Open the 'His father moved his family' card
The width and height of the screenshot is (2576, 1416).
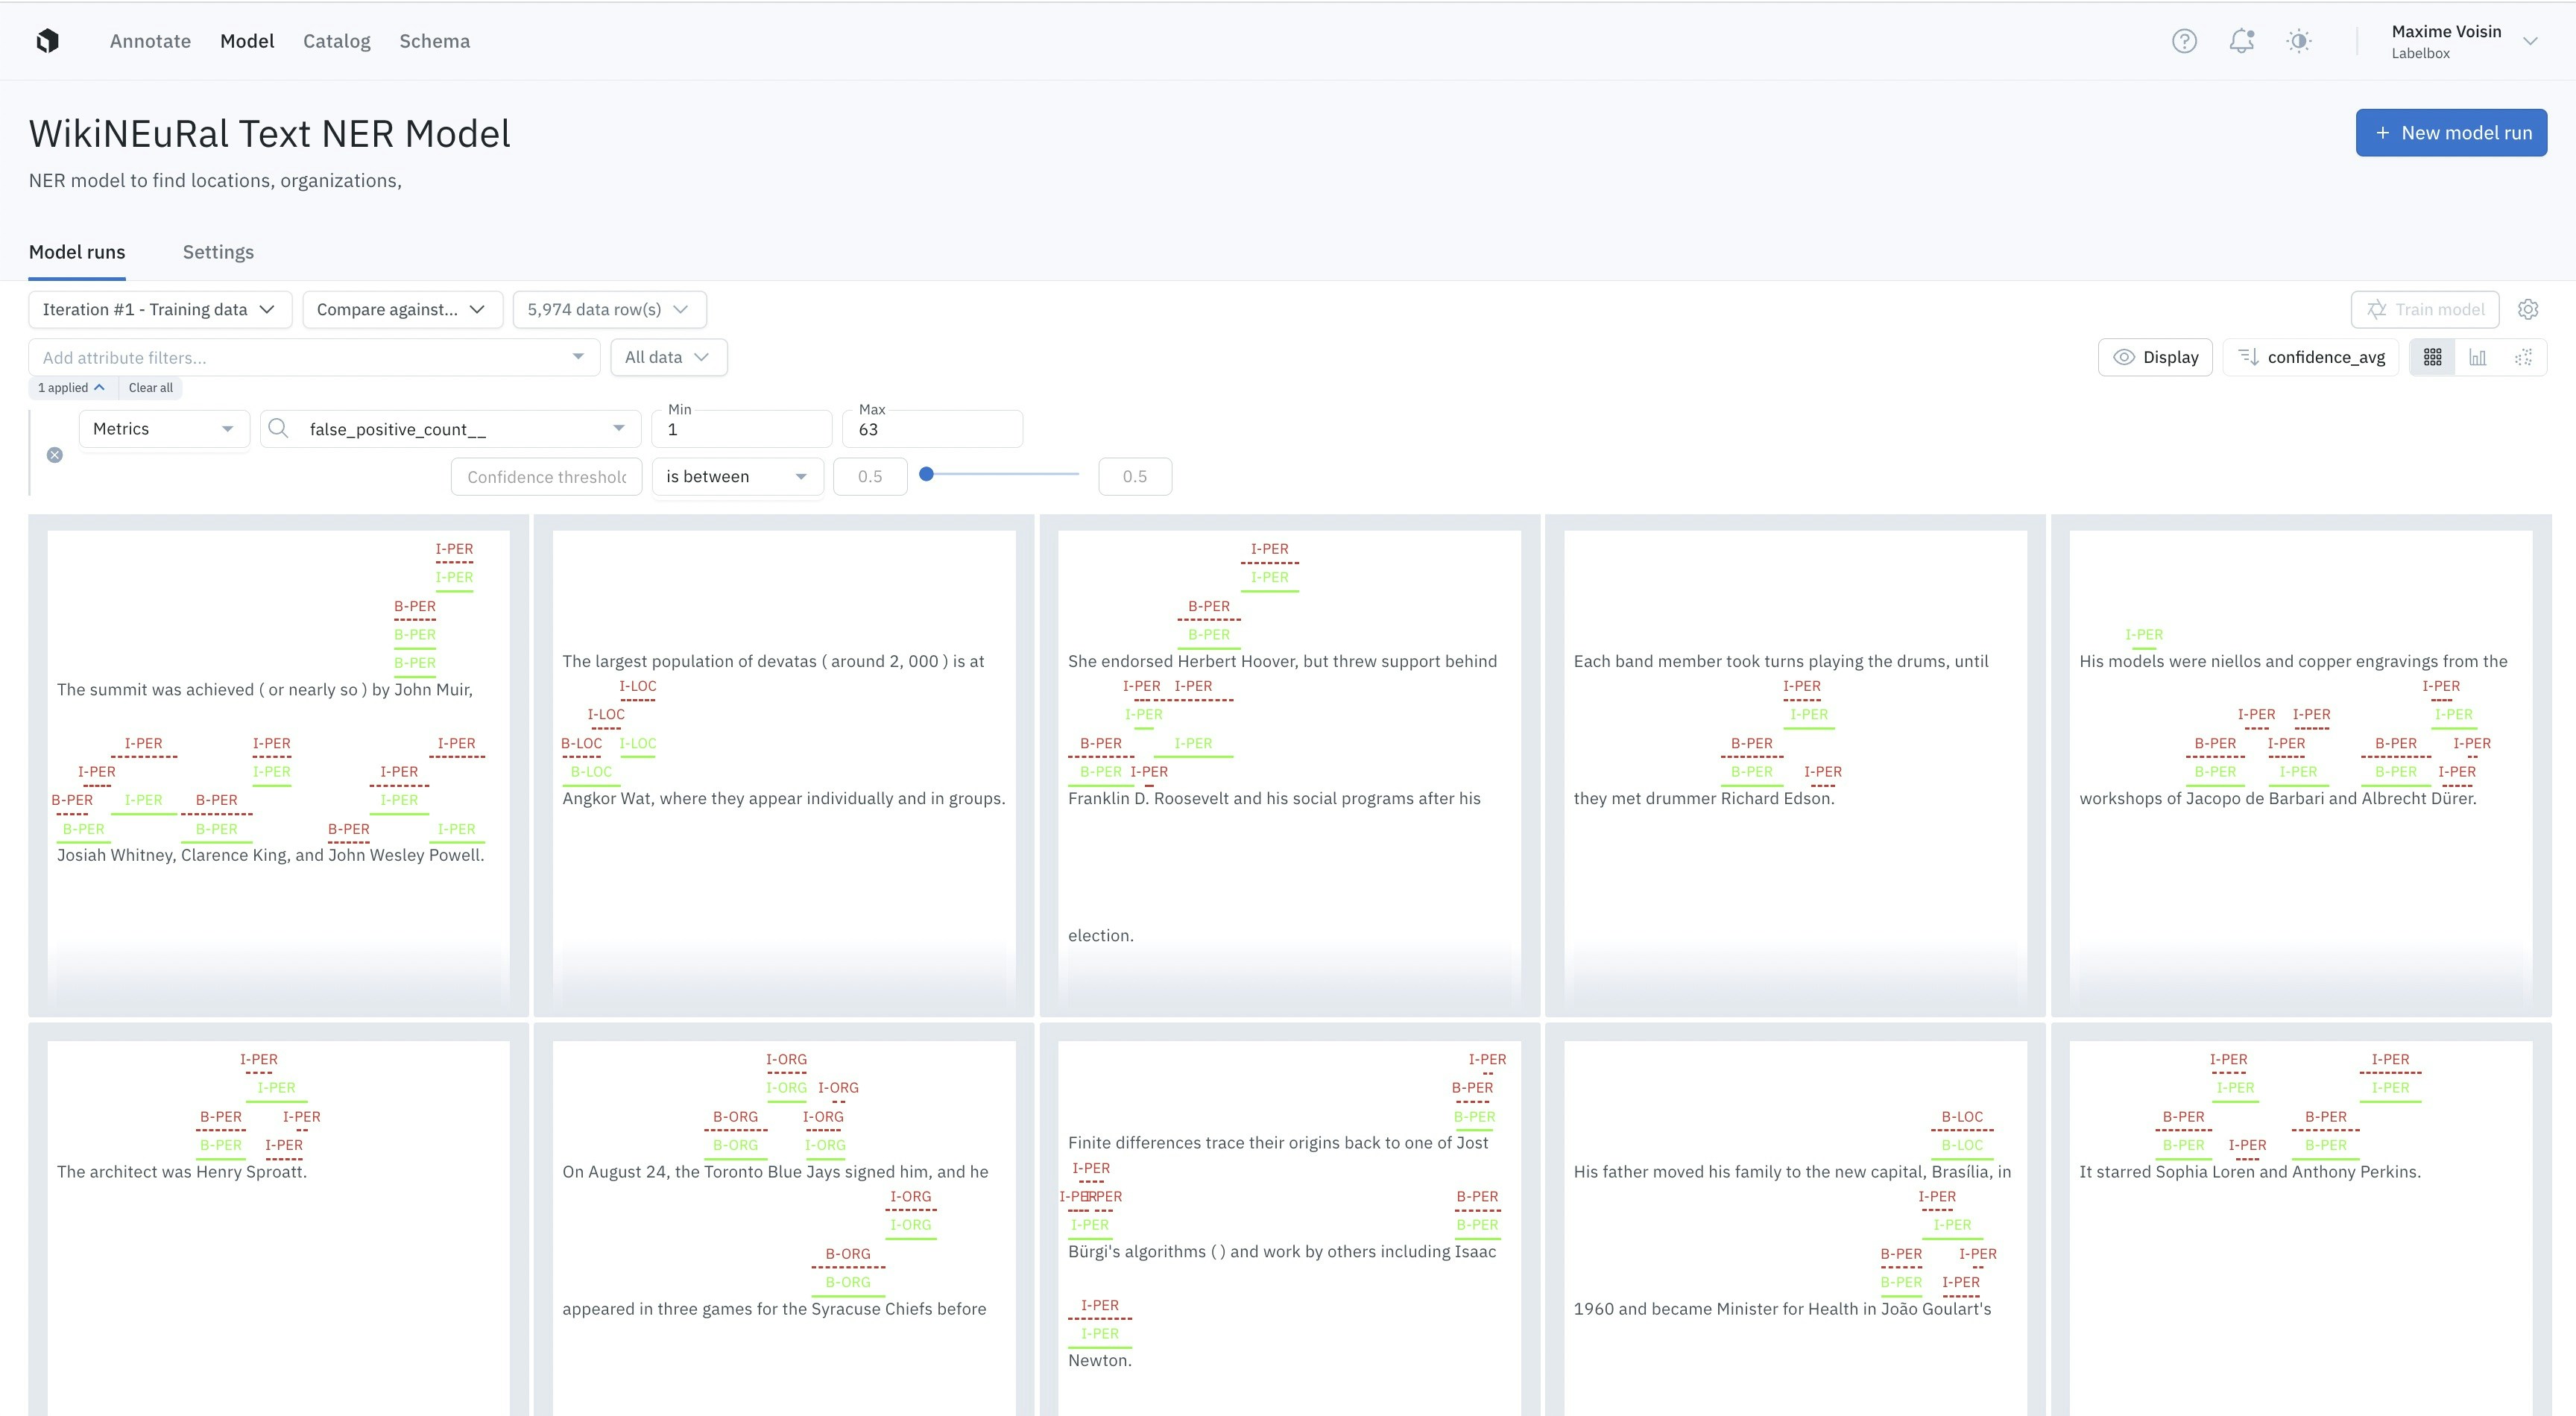click(1795, 1220)
